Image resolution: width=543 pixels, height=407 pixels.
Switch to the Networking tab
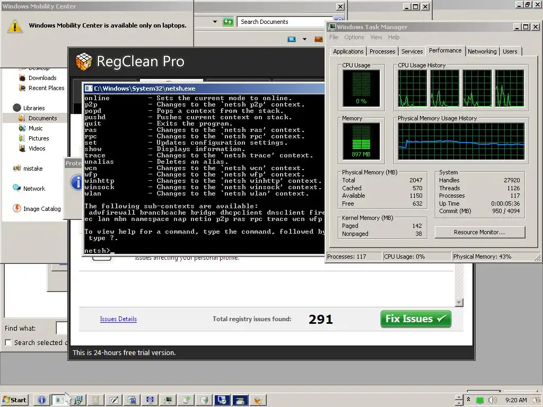(x=482, y=51)
